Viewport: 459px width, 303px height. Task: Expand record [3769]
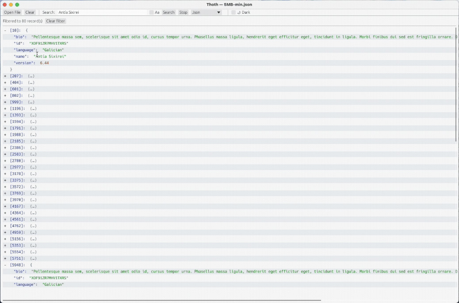(x=5, y=193)
